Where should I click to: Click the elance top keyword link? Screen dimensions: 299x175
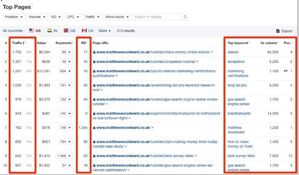pos(233,52)
